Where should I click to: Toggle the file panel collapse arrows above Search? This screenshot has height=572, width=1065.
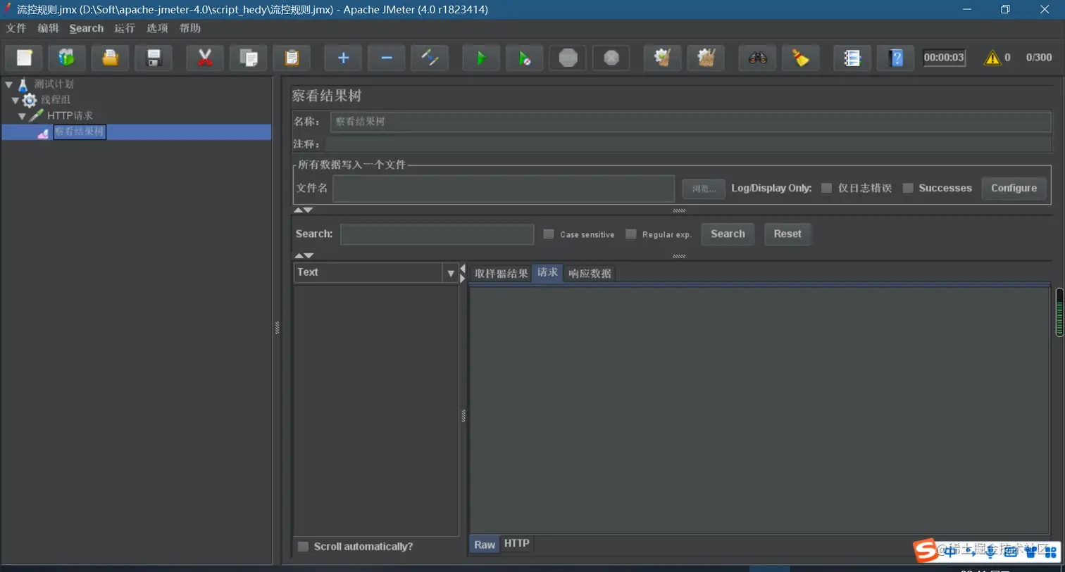click(x=304, y=210)
